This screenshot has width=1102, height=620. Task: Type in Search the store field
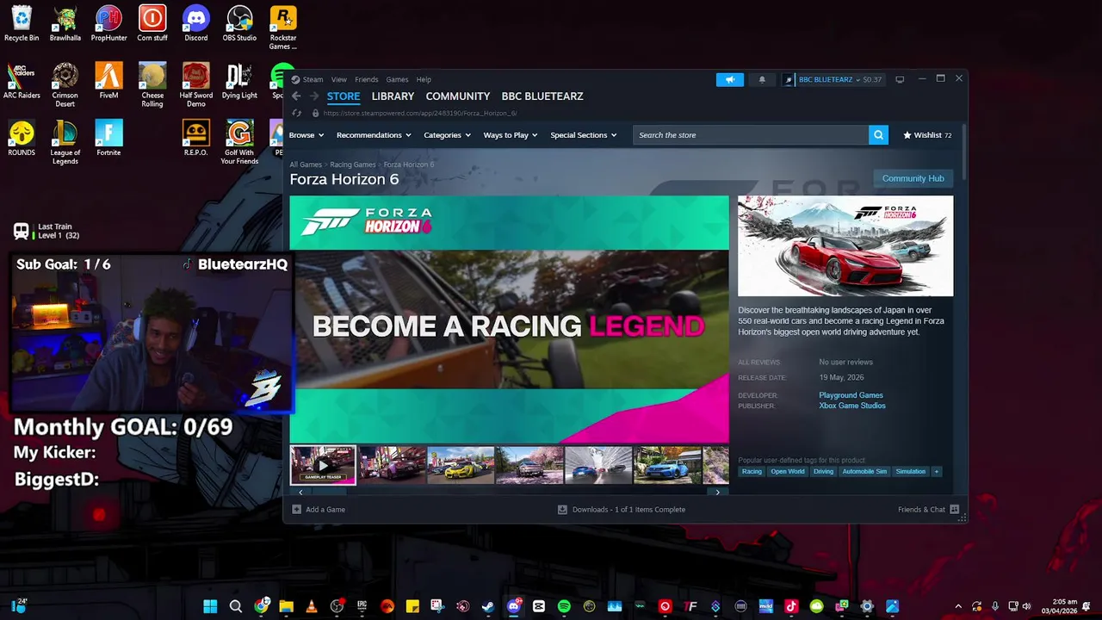click(x=751, y=135)
